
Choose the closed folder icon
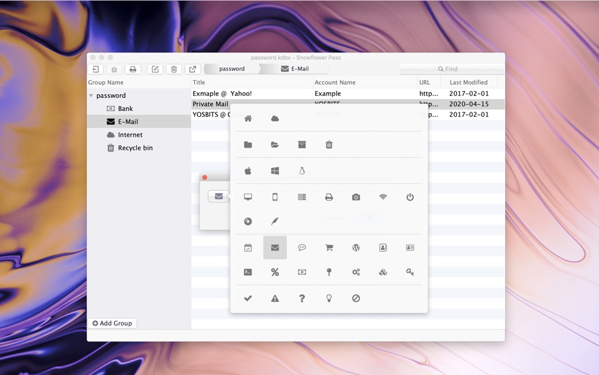click(x=248, y=145)
